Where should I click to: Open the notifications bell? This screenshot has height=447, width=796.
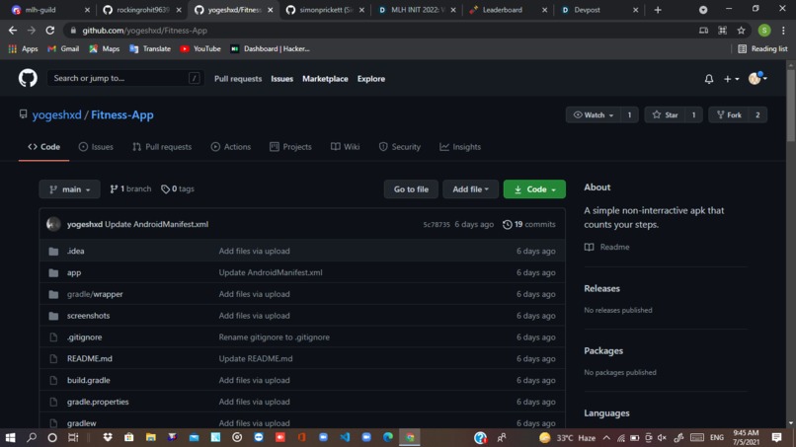(709, 79)
